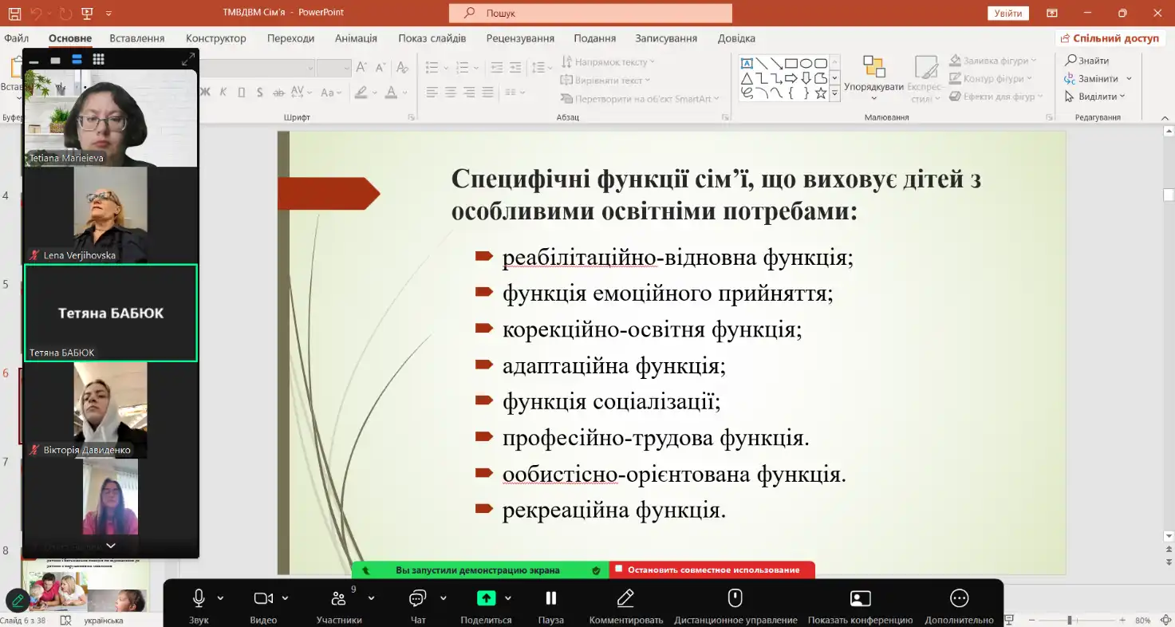Click the green Поделиться share icon
1175x627 pixels.
pos(486,598)
